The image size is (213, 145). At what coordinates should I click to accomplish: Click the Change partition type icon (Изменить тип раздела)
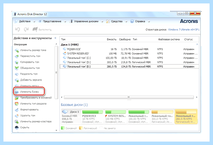17,104
